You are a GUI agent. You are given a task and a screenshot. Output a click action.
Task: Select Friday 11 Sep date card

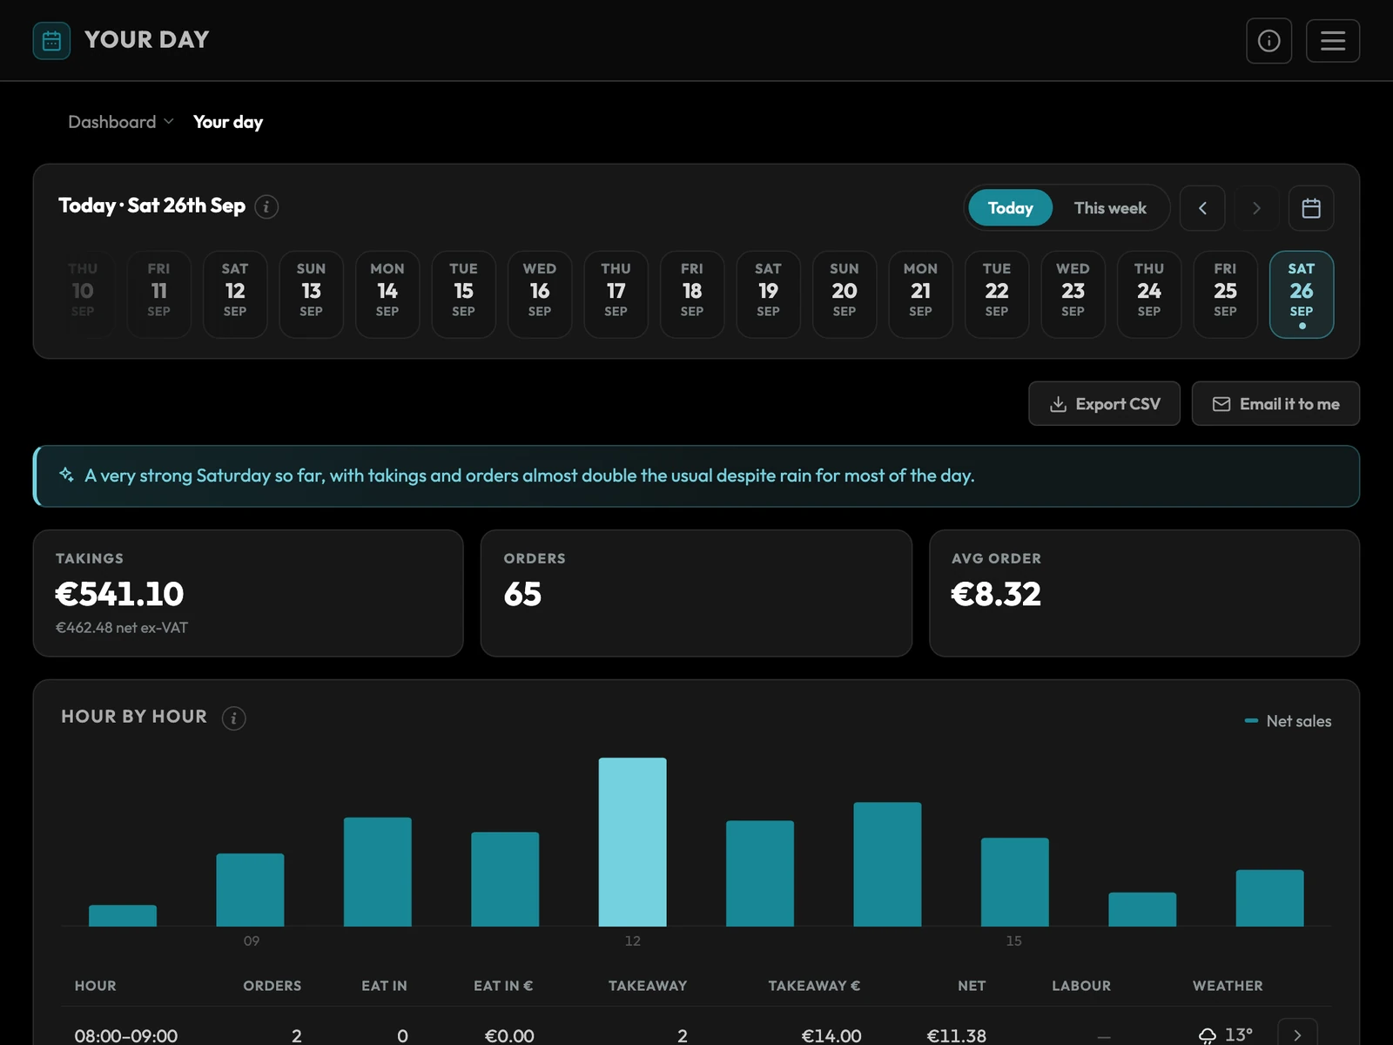[x=158, y=294]
